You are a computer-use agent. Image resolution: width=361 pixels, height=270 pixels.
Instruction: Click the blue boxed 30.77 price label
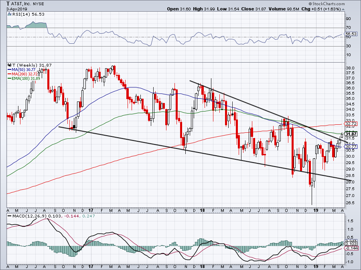point(351,146)
